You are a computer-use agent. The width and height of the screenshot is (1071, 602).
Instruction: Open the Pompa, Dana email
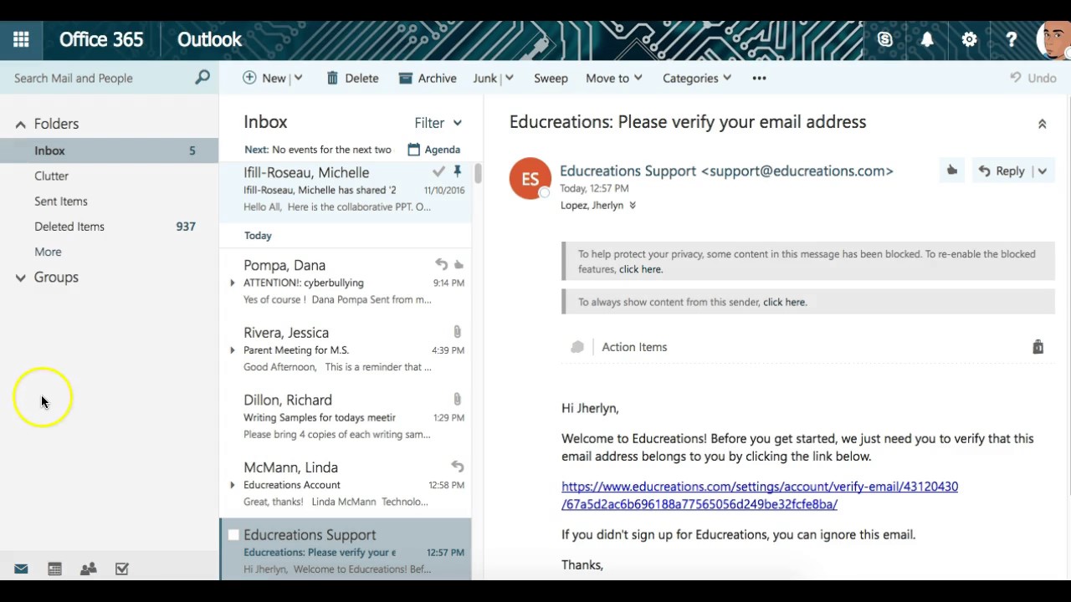coord(346,282)
